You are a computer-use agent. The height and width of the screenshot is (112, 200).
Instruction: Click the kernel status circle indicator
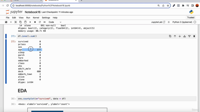point(195,22)
